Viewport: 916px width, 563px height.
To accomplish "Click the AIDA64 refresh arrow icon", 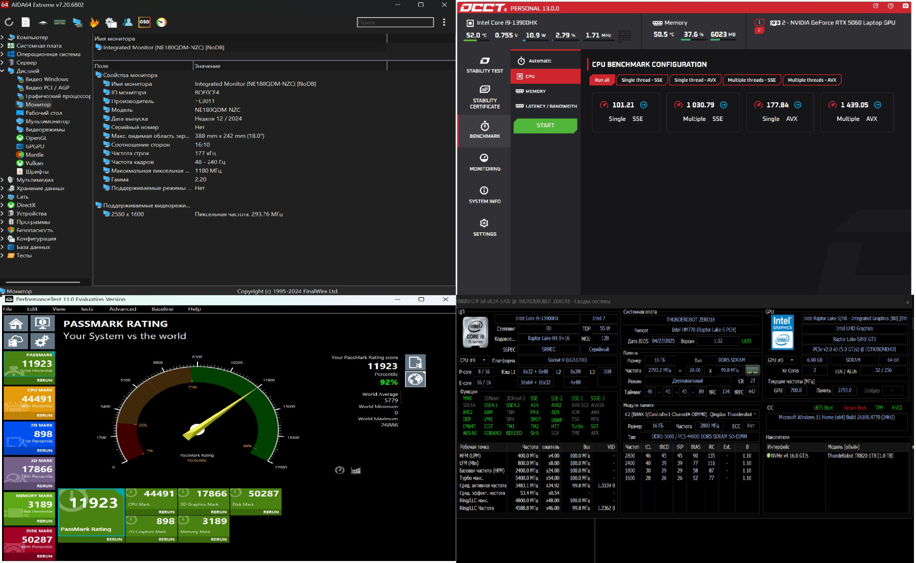I will point(9,22).
